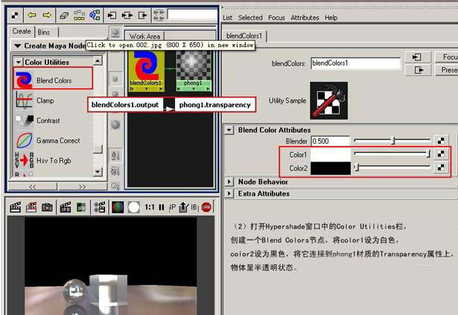The width and height of the screenshot is (458, 315).
Task: Go to the previous graph with left arrow
Action: tap(31, 15)
